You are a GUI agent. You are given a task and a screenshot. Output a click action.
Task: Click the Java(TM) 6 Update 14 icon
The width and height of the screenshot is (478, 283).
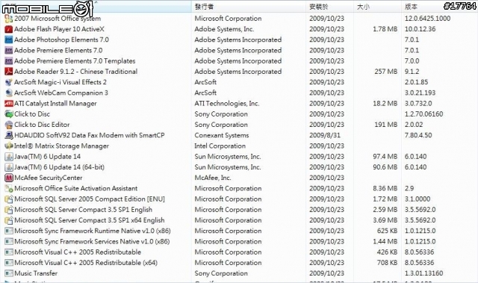click(x=9, y=157)
